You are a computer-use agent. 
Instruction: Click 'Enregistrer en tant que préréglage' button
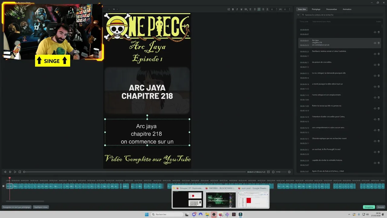tap(17, 207)
